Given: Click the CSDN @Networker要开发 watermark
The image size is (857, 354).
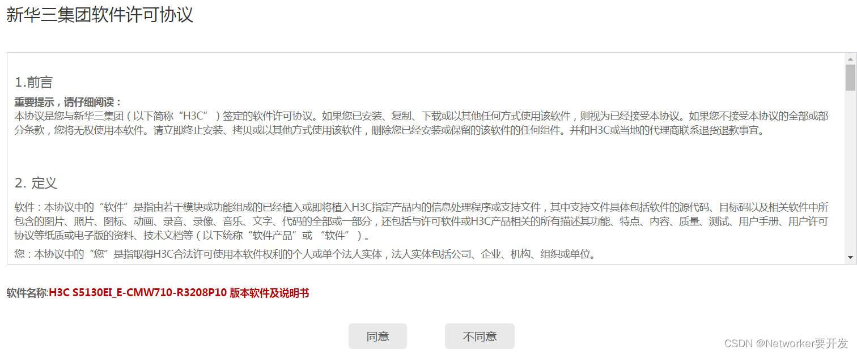Looking at the screenshot, I should (787, 343).
